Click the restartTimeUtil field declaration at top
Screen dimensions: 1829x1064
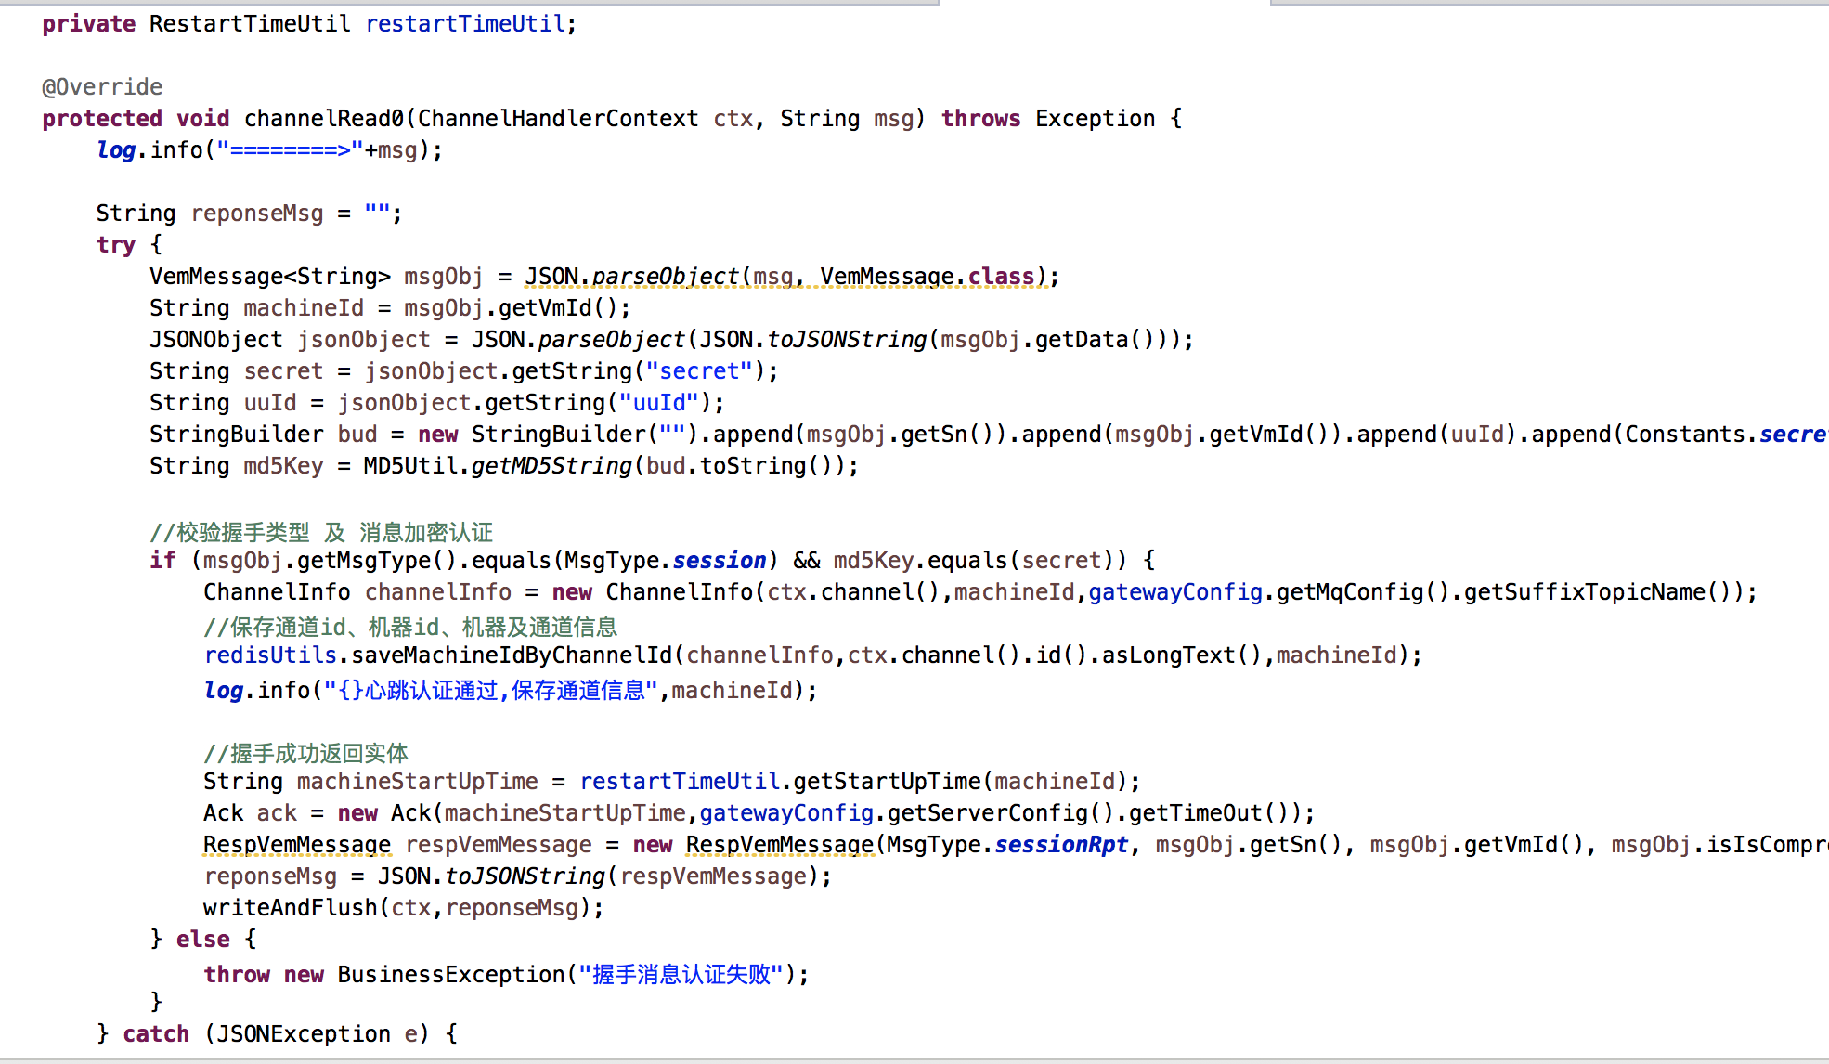(465, 24)
